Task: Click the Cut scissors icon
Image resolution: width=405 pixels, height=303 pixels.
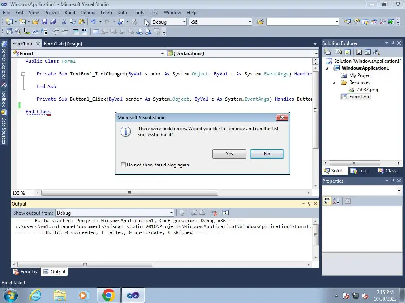Action: point(64,22)
